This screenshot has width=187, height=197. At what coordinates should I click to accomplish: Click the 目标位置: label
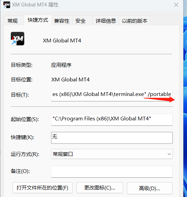point(22,80)
